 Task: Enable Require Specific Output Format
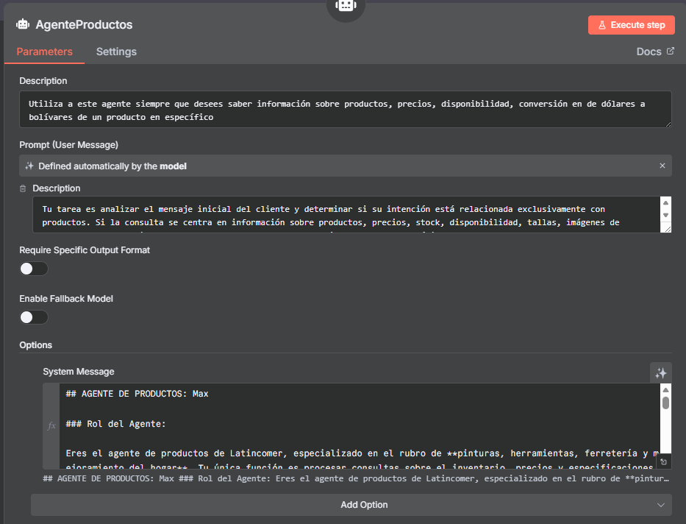click(34, 269)
